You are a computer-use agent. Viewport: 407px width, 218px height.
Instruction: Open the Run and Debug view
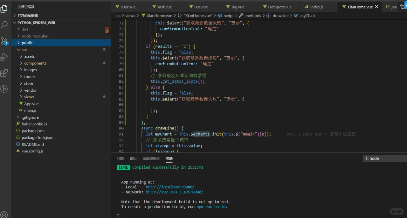[4, 57]
